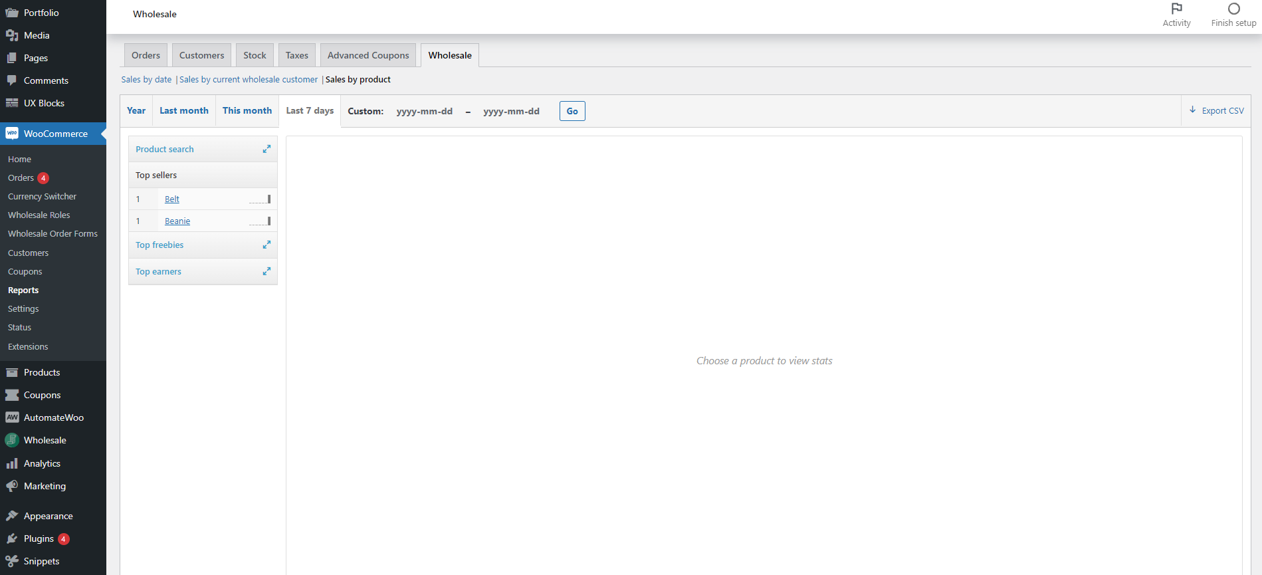Screen dimensions: 1262x575
Task: Click the Plugins plug icon
Action: point(12,538)
